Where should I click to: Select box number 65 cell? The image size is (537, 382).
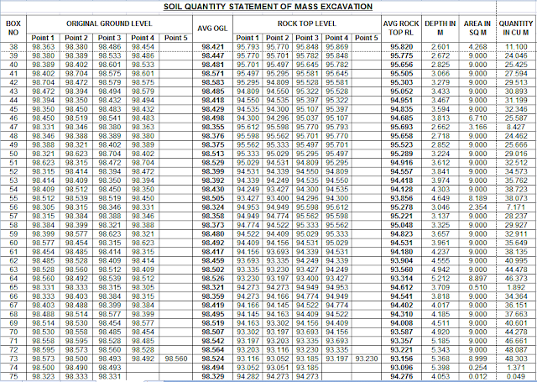point(13,287)
